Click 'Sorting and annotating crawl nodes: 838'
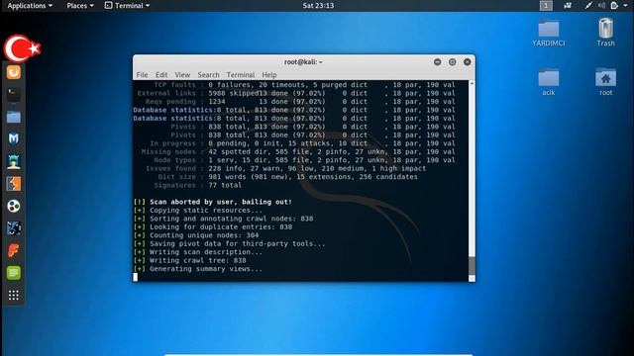634x356 pixels. tap(223, 219)
